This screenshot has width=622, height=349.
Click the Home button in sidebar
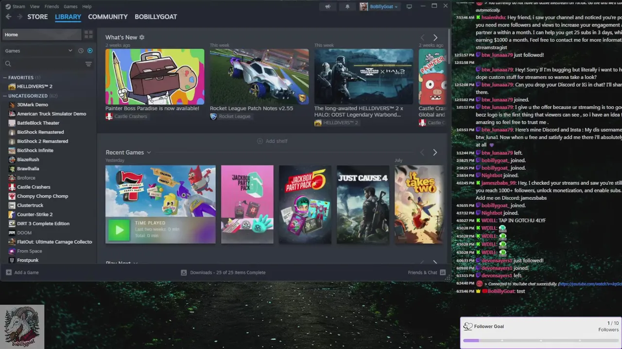coord(42,34)
